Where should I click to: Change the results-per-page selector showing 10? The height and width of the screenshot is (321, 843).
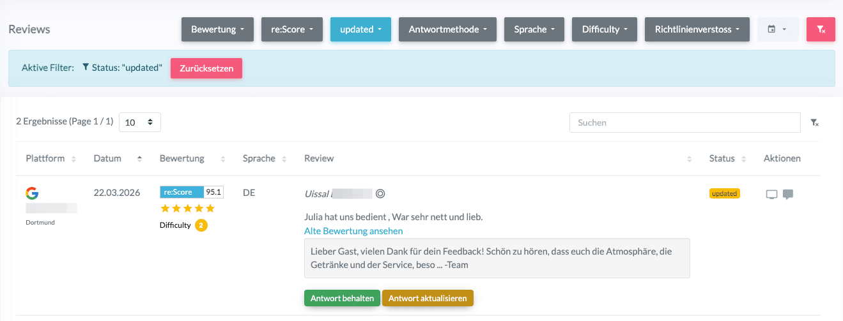coord(139,123)
